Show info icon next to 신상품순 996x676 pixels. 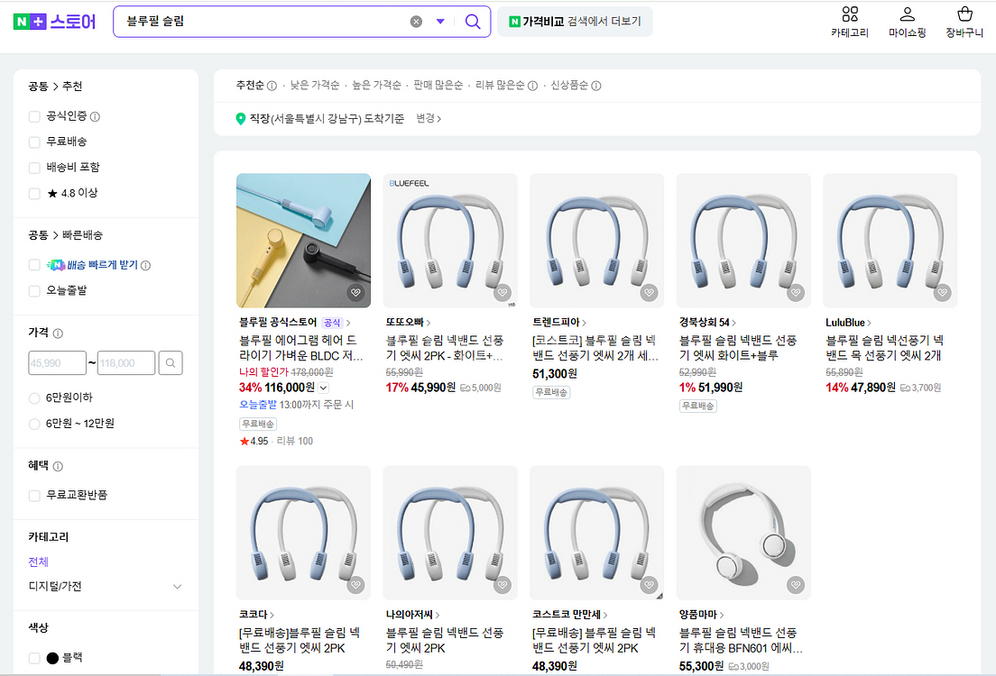coord(595,86)
